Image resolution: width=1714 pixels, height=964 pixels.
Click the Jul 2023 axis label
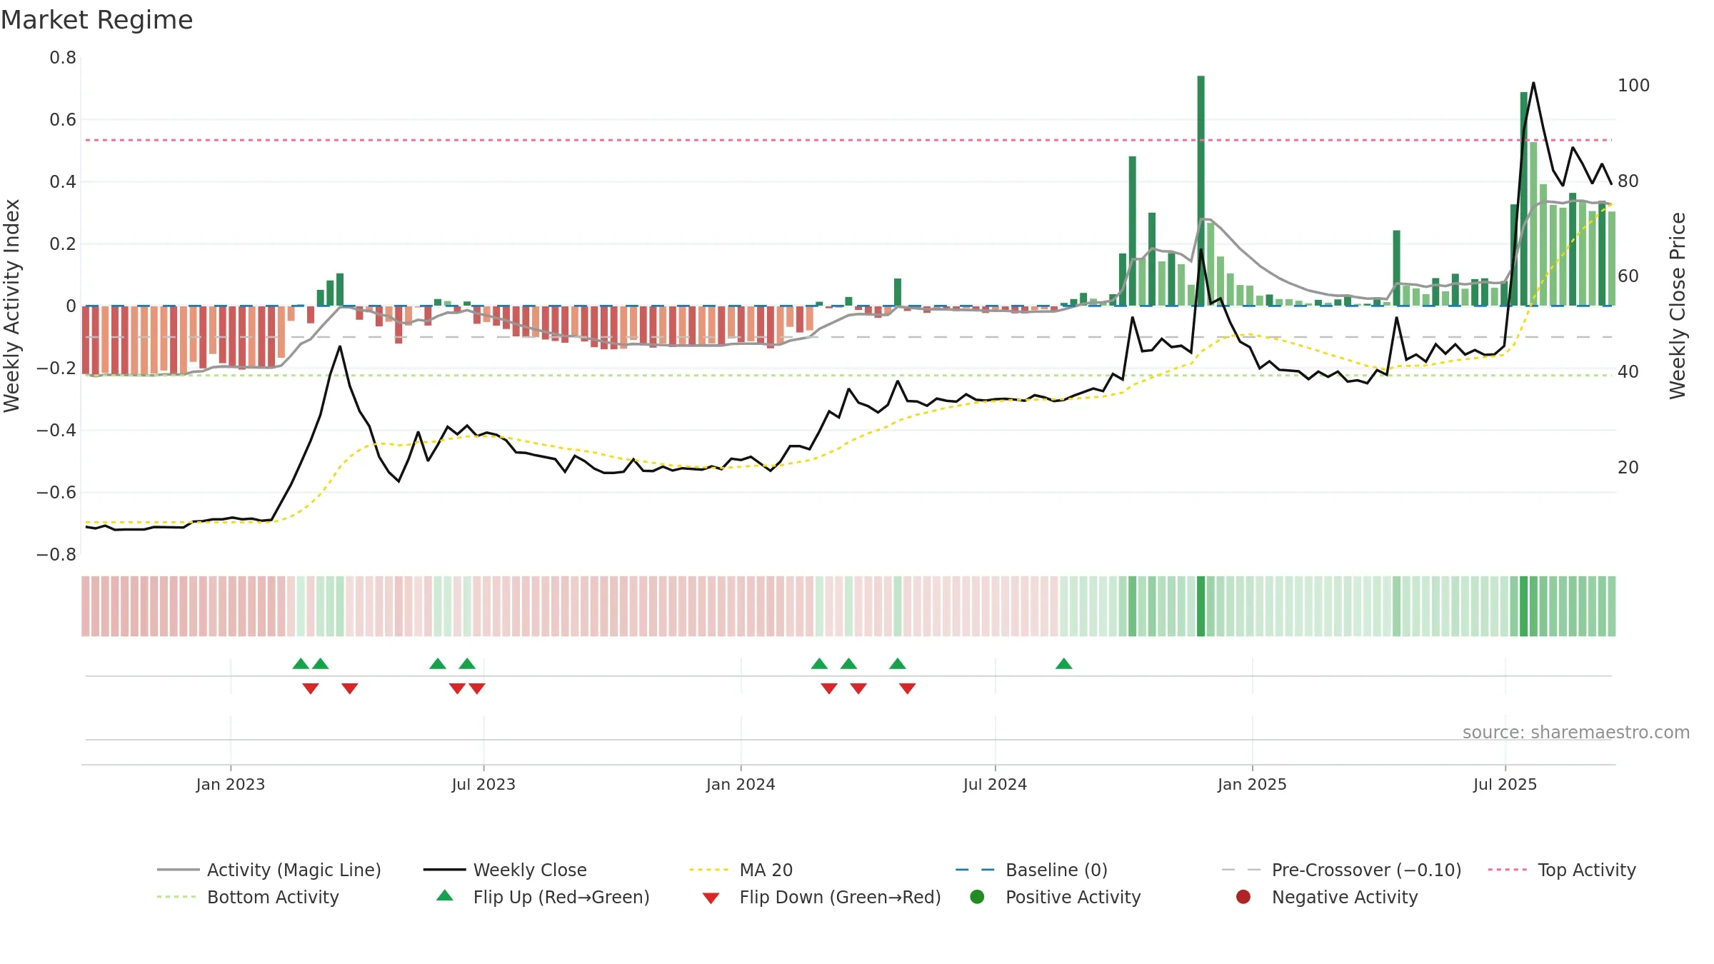(483, 784)
